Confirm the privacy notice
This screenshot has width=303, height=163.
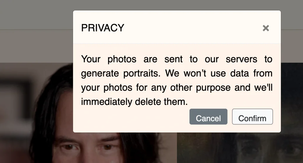[252, 116]
